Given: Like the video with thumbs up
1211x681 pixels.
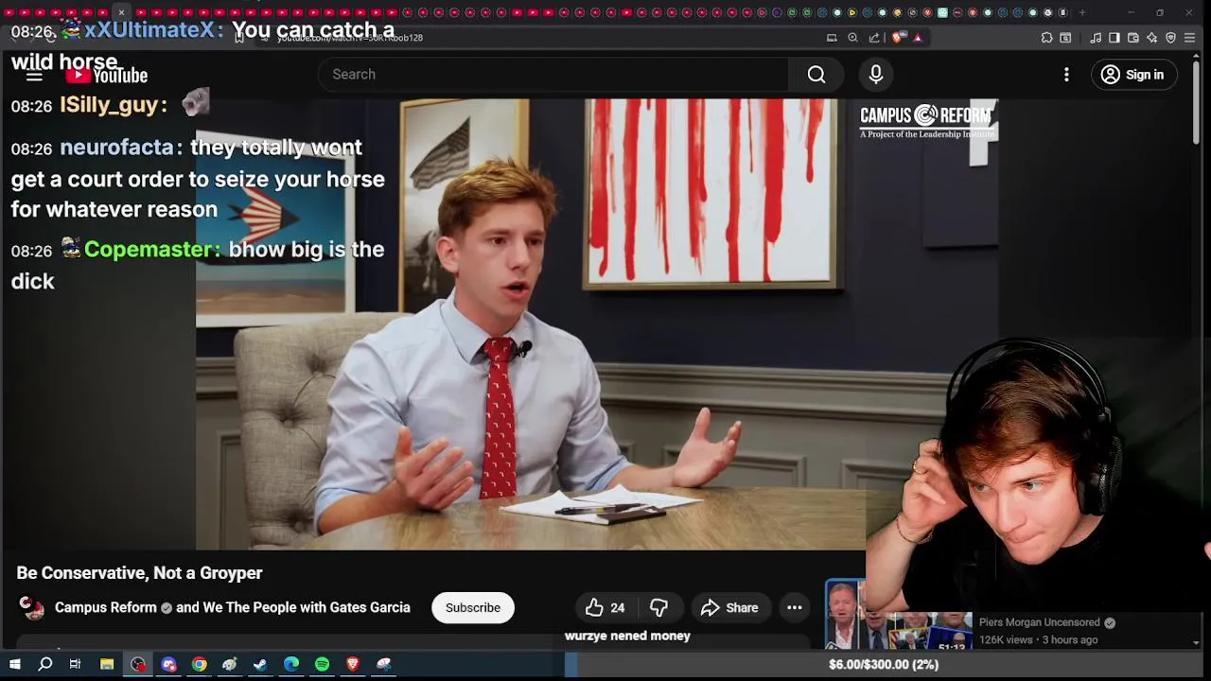Looking at the screenshot, I should pyautogui.click(x=605, y=607).
